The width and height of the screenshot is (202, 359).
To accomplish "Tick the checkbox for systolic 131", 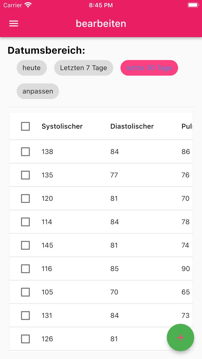I will coord(25,315).
